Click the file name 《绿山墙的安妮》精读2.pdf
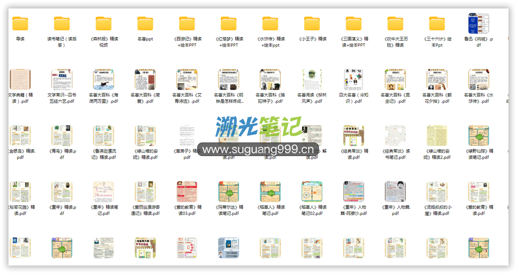Viewport: 517px width, 274px height. [x=437, y=154]
